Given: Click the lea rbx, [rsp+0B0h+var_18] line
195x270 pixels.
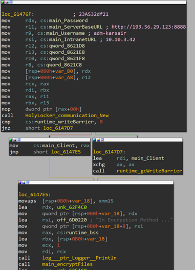Looking at the screenshot, I should pos(63,239).
